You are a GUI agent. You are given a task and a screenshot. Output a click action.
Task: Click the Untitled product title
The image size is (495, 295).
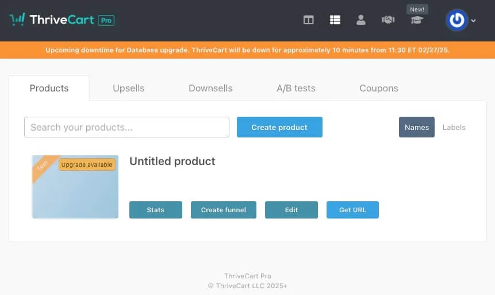click(172, 161)
